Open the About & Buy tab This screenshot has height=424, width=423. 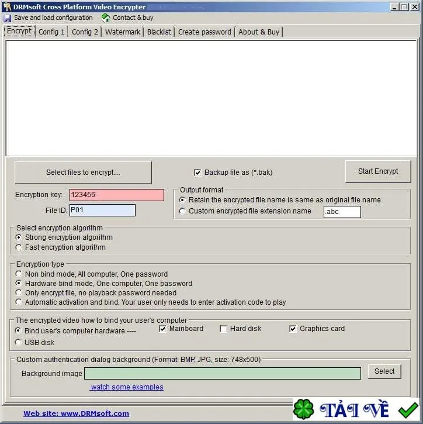pos(259,32)
